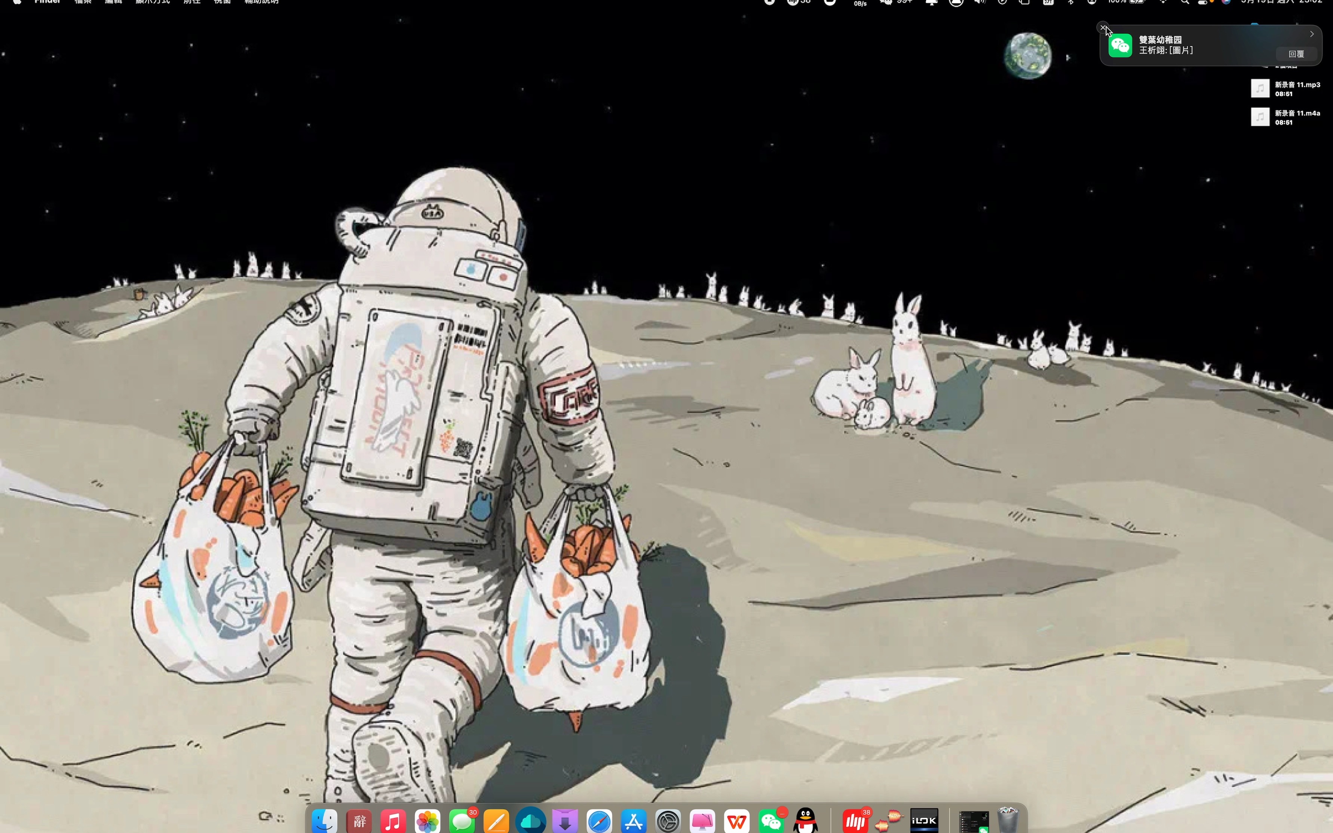This screenshot has width=1333, height=833.
Task: Open red sound-bars app with badge 38
Action: point(855,821)
